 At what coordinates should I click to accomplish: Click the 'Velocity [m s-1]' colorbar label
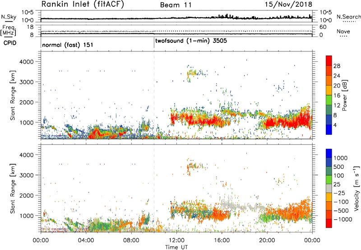pyautogui.click(x=356, y=188)
